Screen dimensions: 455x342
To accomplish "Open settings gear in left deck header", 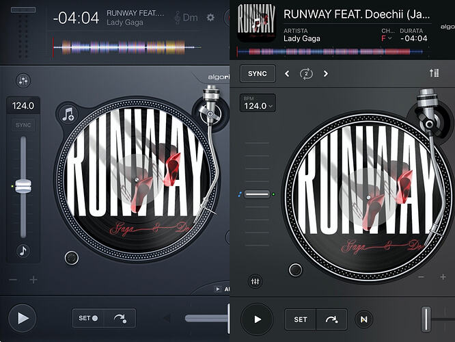I will 210,17.
